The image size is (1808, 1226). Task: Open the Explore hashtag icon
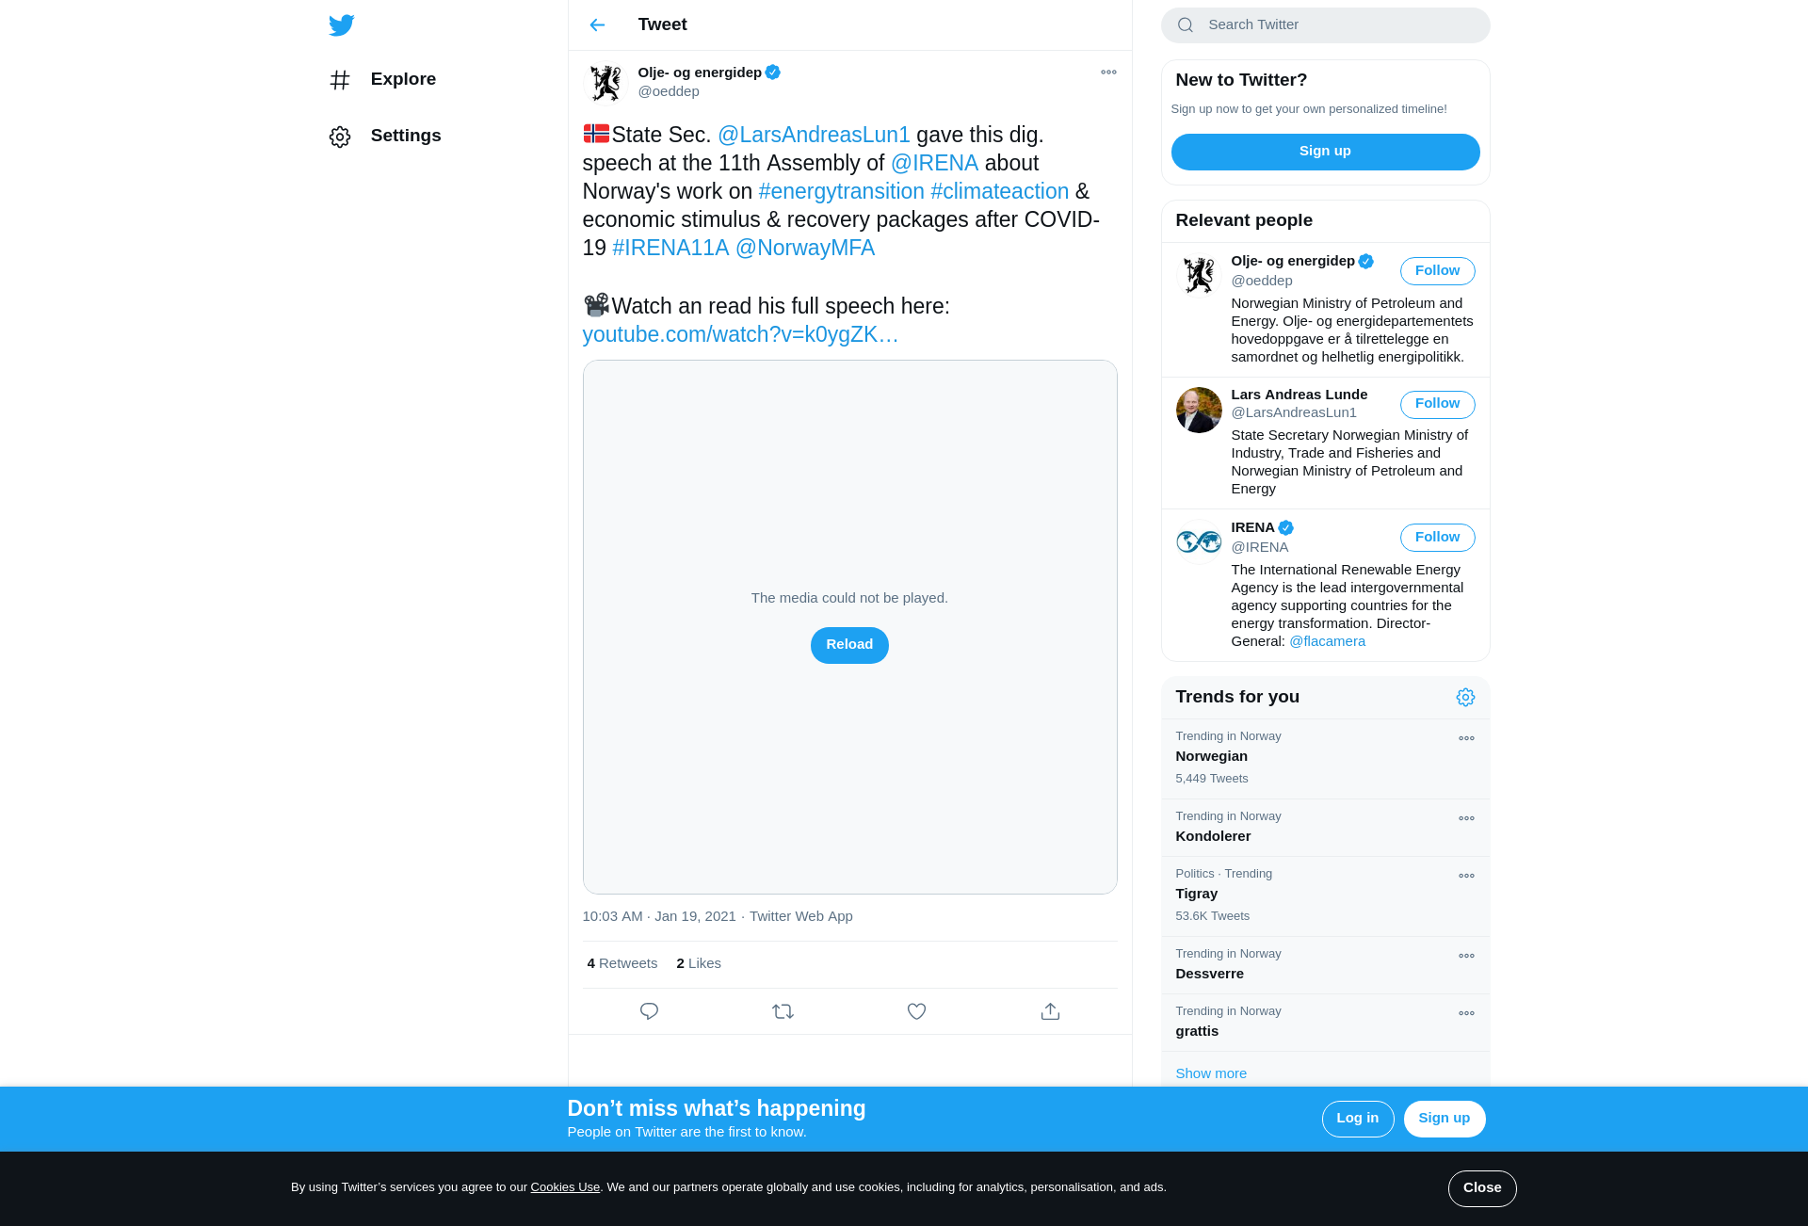click(x=340, y=80)
